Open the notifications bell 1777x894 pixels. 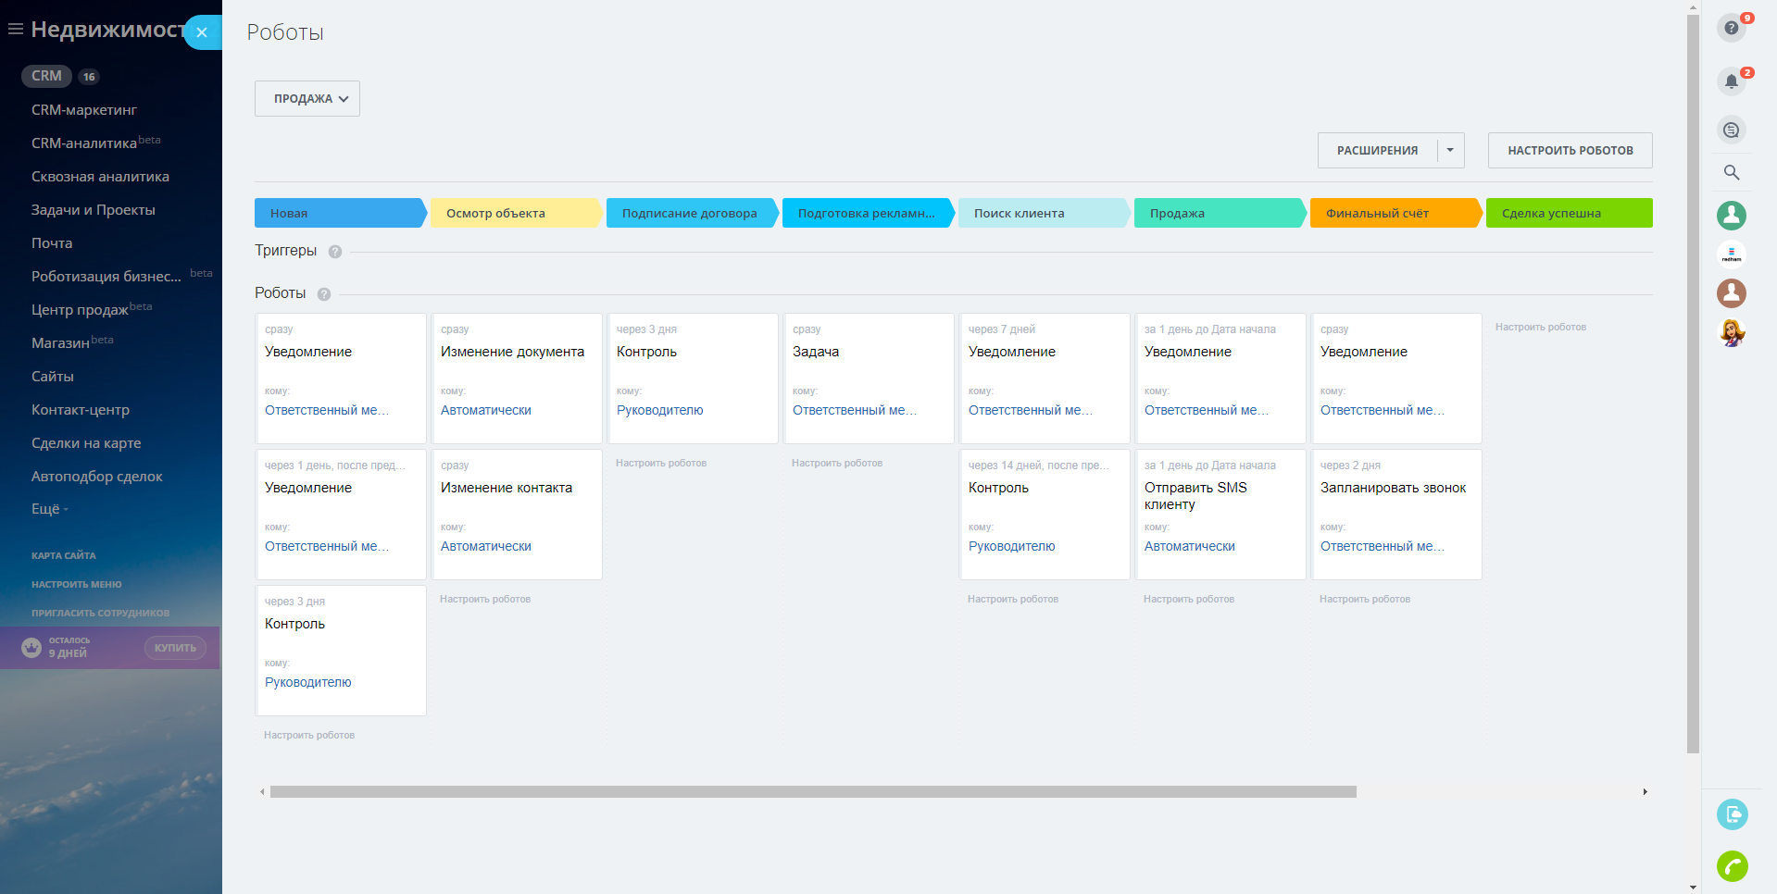click(x=1732, y=81)
